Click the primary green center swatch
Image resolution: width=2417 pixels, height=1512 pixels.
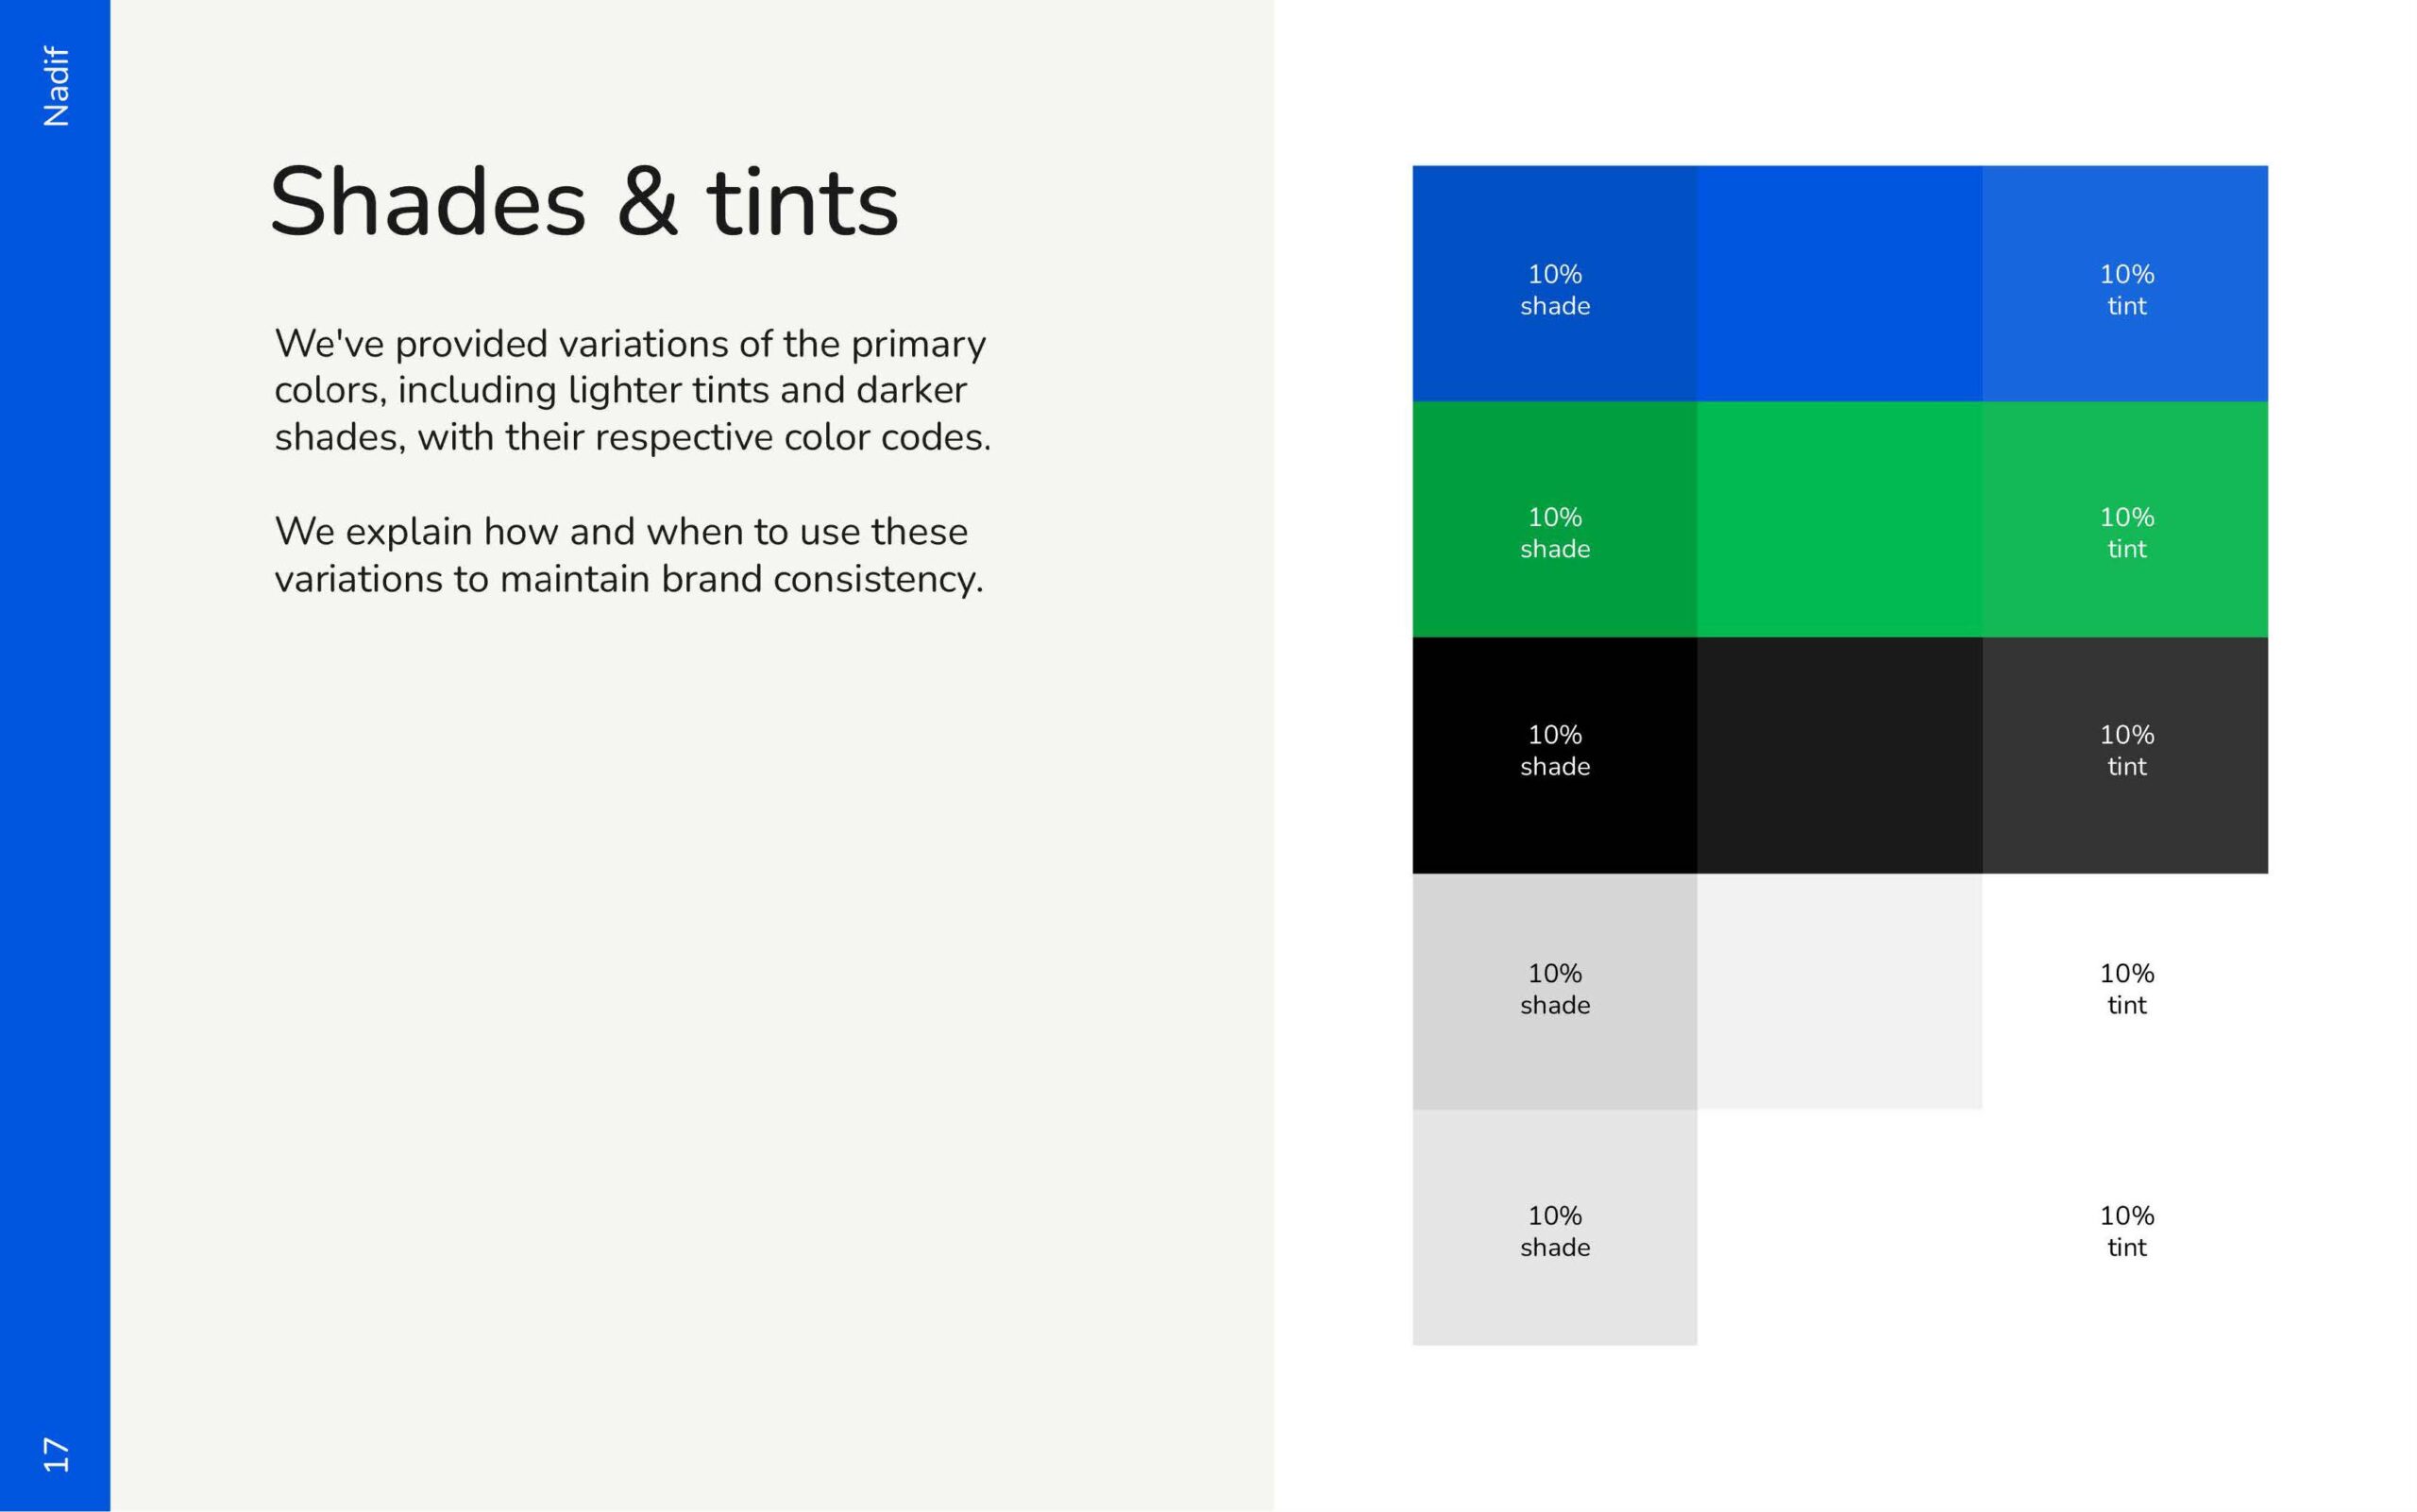(x=1839, y=520)
